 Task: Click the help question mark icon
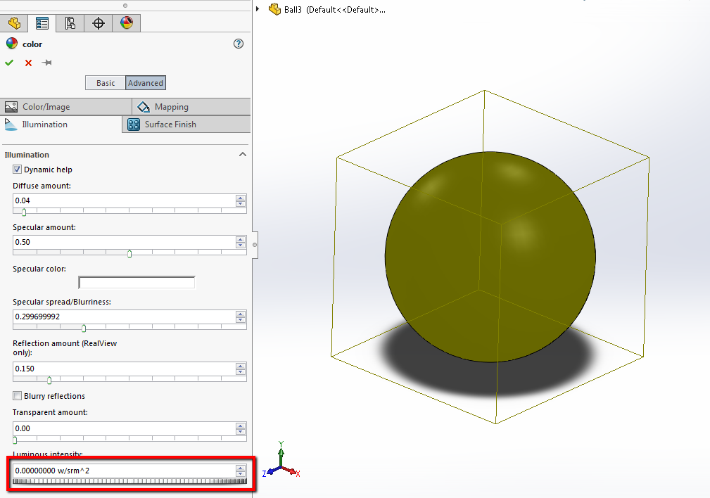tap(239, 44)
